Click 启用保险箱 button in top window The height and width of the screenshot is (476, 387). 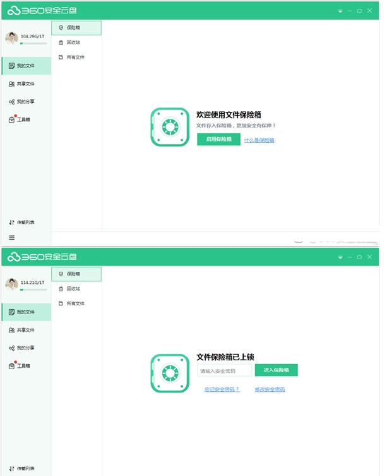[218, 139]
